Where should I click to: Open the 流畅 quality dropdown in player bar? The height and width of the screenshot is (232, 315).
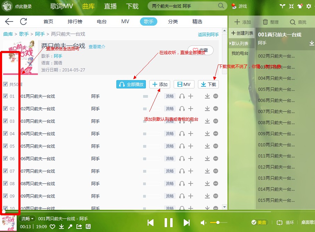[x=28, y=219]
